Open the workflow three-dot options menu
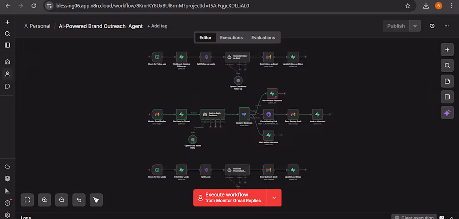 [447, 26]
